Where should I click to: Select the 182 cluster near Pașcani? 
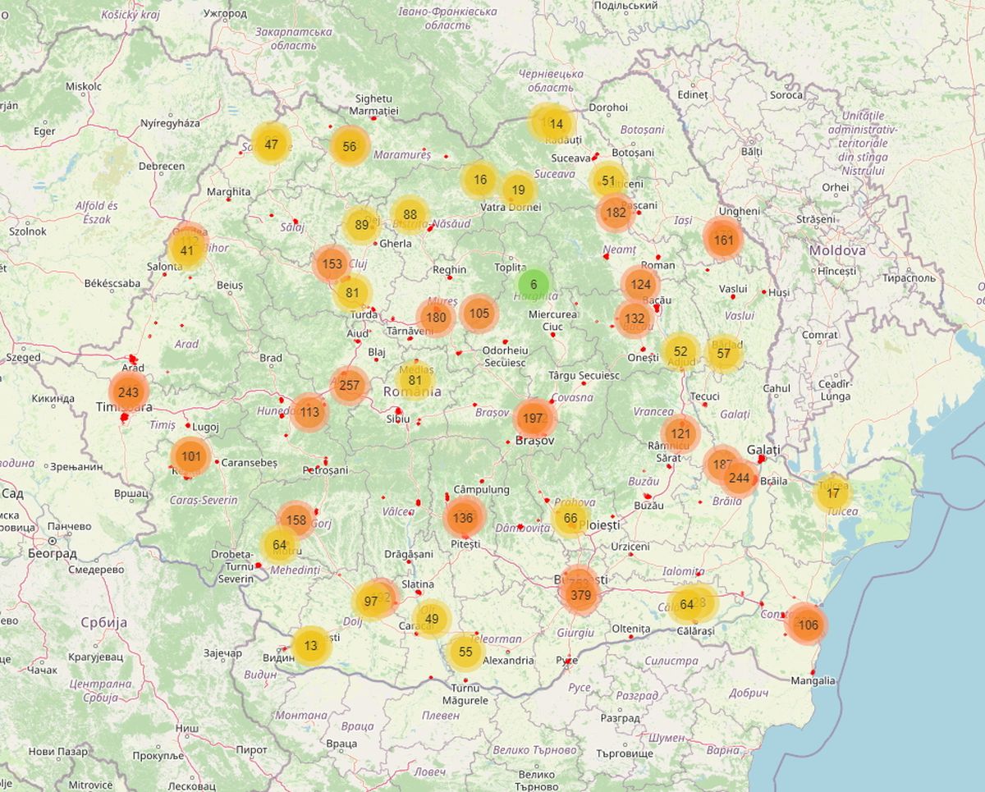pos(615,213)
